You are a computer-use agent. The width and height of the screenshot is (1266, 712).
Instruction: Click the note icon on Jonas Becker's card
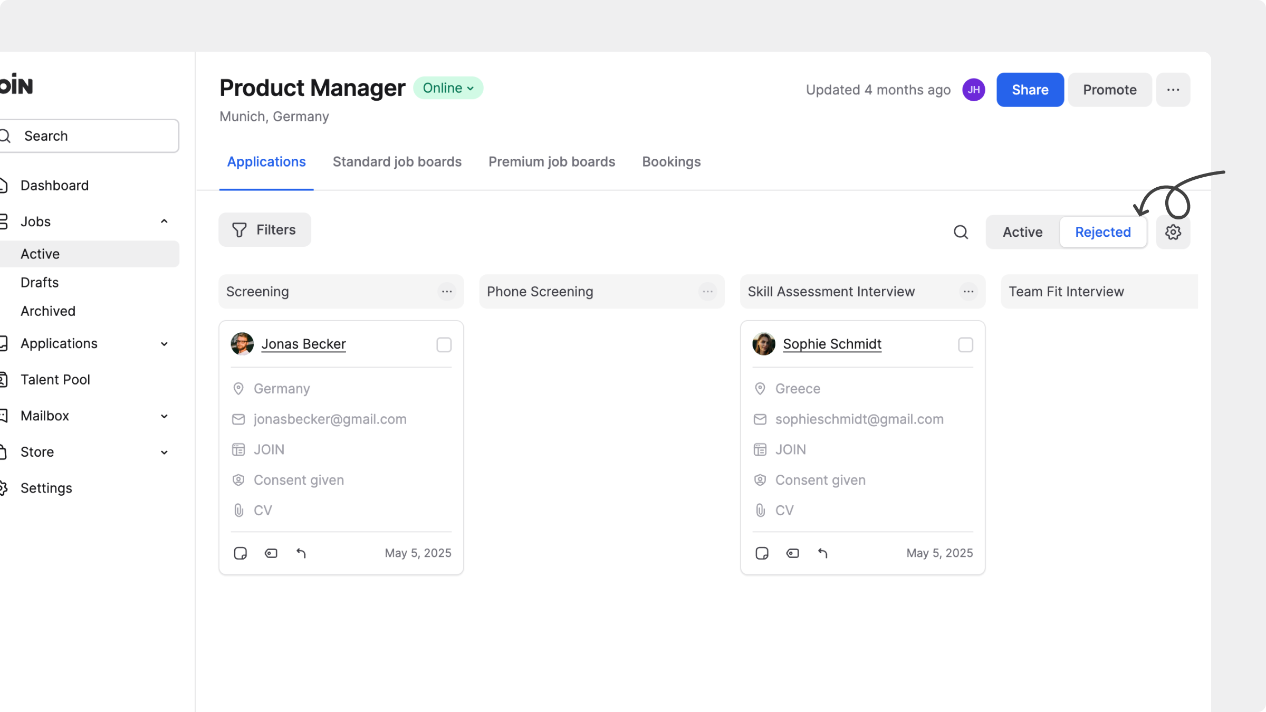click(x=240, y=553)
